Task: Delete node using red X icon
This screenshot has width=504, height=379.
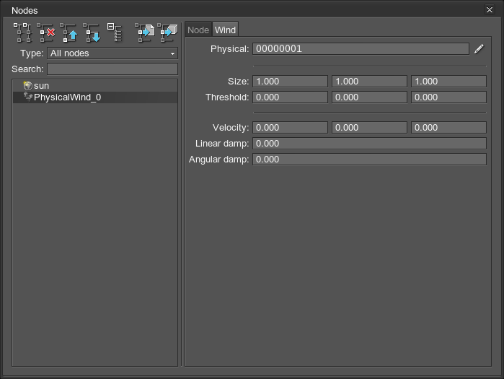Action: point(47,32)
